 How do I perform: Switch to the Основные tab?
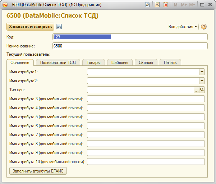tap(20, 63)
